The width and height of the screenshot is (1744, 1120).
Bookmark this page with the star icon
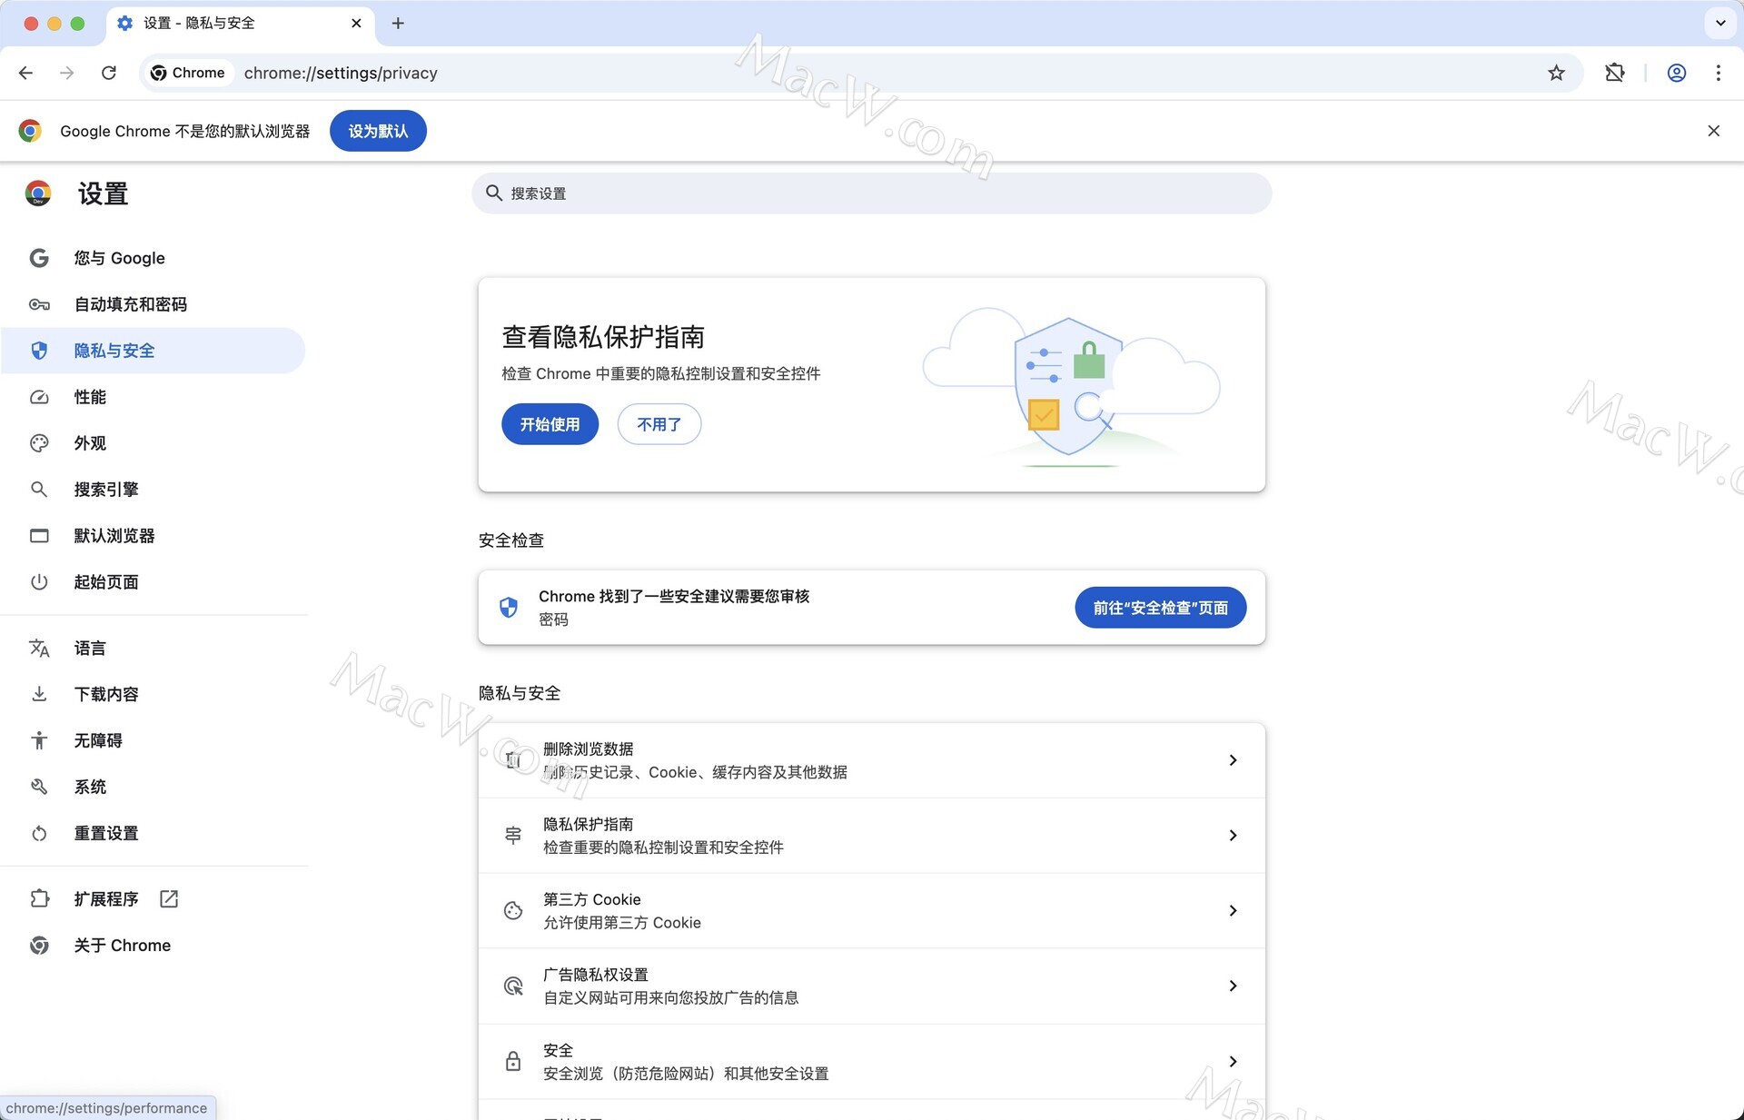pyautogui.click(x=1556, y=73)
